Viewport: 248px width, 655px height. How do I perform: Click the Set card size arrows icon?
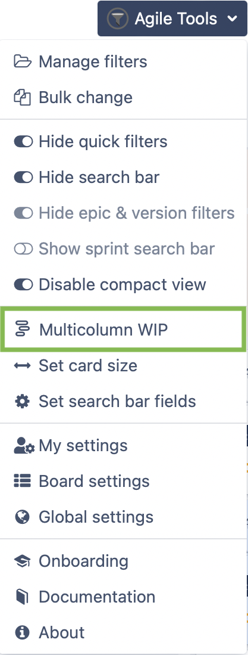[x=22, y=366]
